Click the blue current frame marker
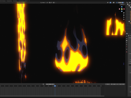Image resolution: width=131 pixels, height=98 pixels. point(55,86)
